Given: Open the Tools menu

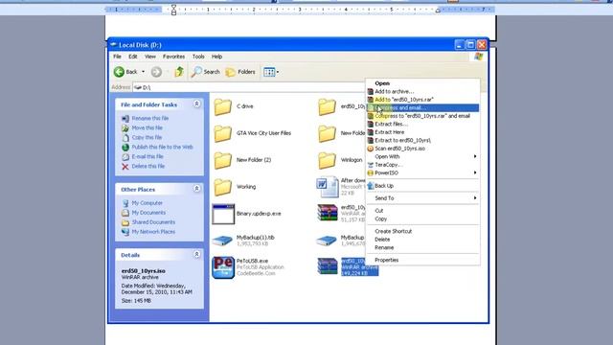Looking at the screenshot, I should coord(198,57).
